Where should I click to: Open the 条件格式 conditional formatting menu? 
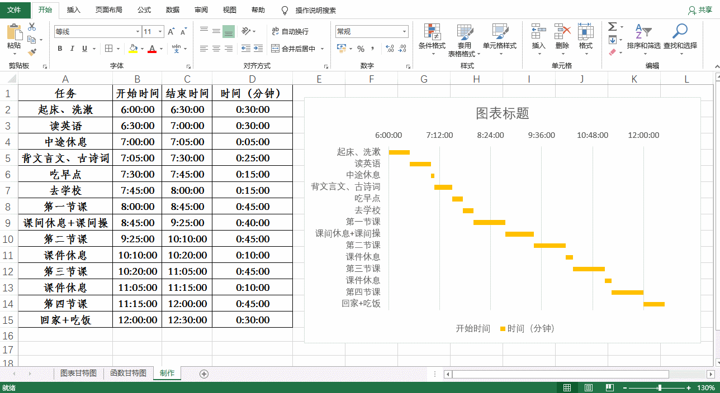point(432,39)
